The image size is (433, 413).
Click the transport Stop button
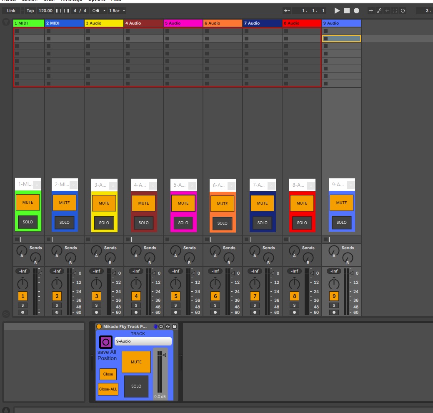point(347,10)
